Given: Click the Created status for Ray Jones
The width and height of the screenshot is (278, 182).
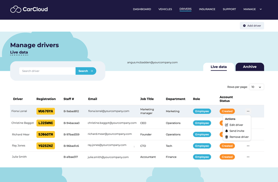Looking at the screenshot, I should (227, 146).
